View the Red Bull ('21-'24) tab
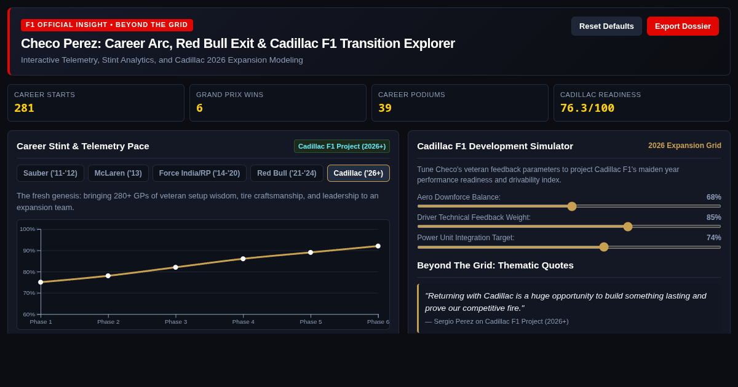Image resolution: width=738 pixels, height=387 pixels. [x=287, y=173]
